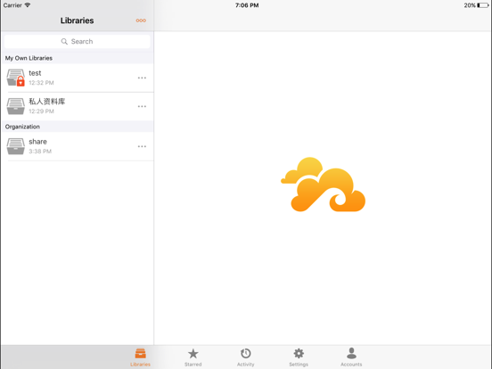This screenshot has height=369, width=492.
Task: Click the 12:32 PM timestamp under test
Action: (41, 83)
